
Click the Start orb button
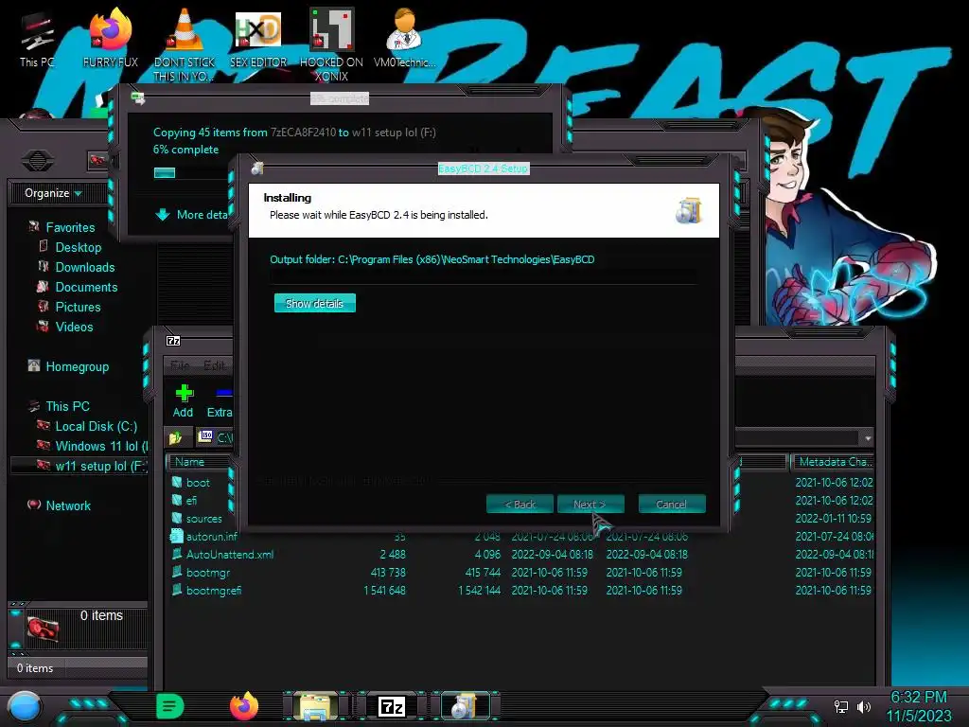[x=25, y=706]
